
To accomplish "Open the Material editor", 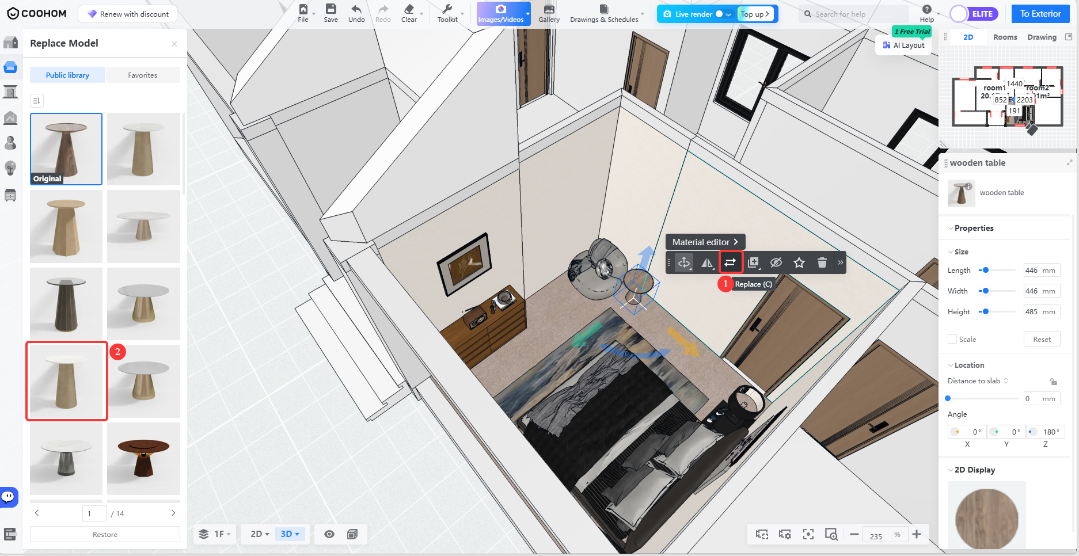I will pos(705,242).
